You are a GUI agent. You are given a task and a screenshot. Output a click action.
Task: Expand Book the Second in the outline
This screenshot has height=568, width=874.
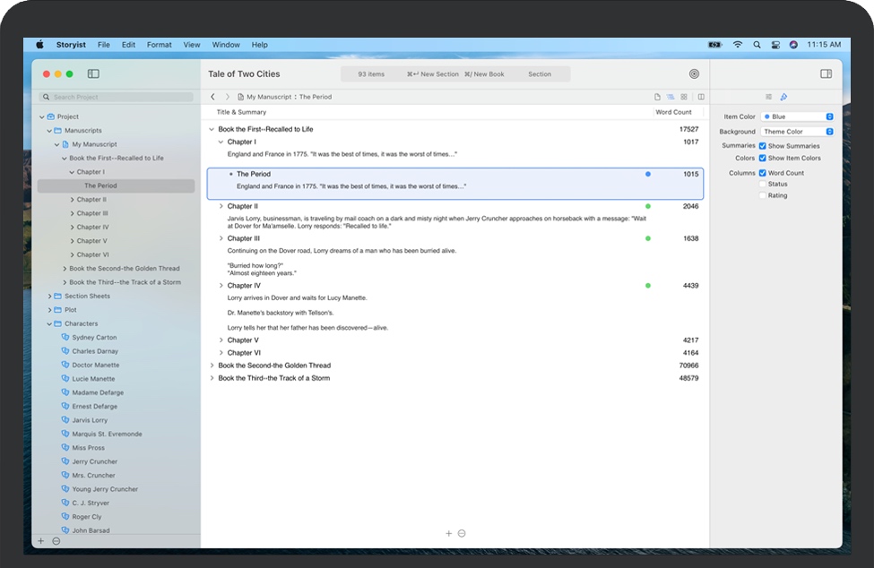tap(212, 366)
